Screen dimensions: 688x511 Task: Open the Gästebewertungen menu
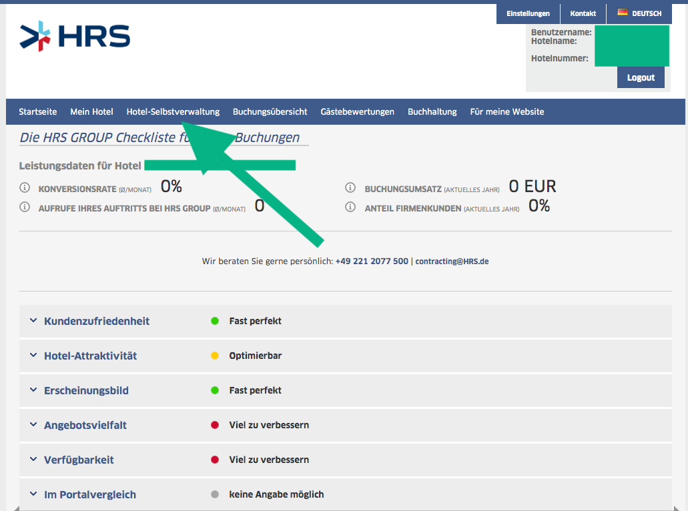pos(357,112)
